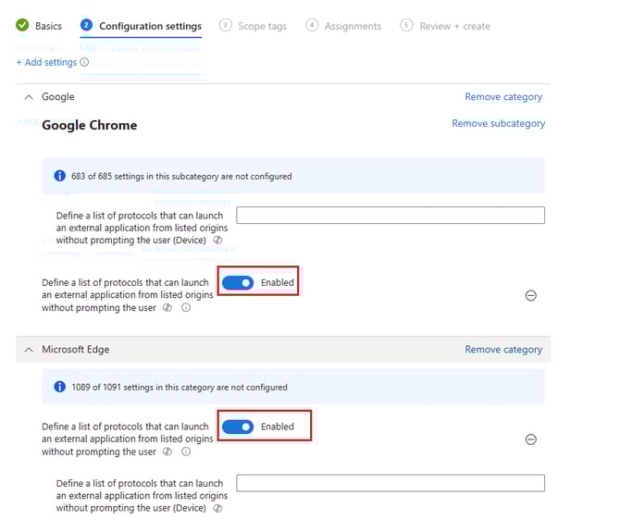Screen dimensions: 620x532
Task: Click the info icon in Microsoft Edge settings banner
Action: 60,387
